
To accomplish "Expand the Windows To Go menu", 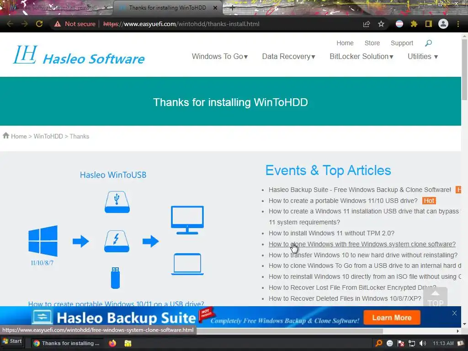I will point(220,56).
